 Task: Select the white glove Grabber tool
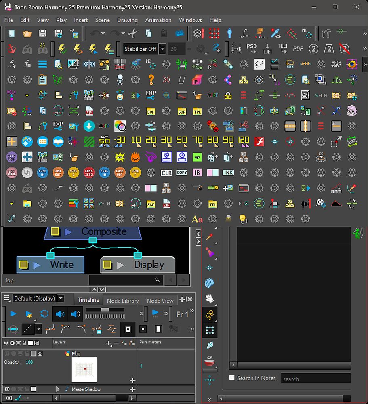(210, 299)
